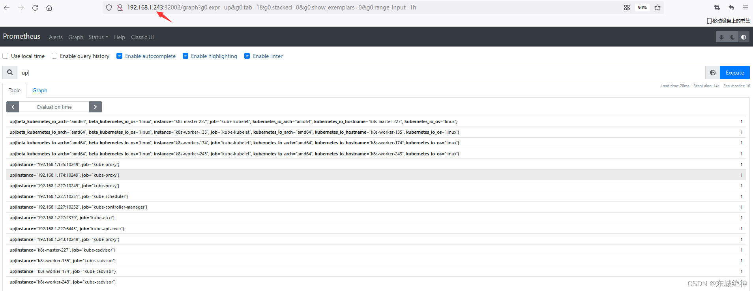Open the Alerts nav item

click(x=56, y=37)
